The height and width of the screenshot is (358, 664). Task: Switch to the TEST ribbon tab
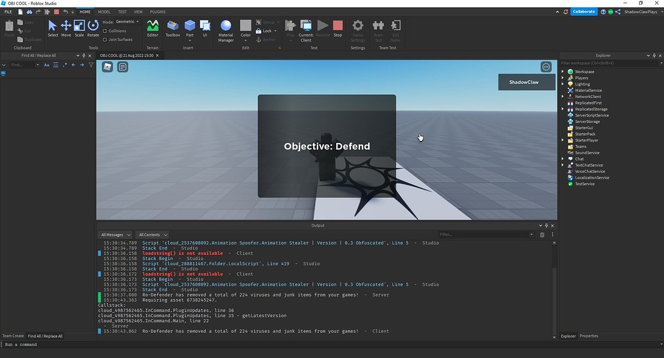123,12
